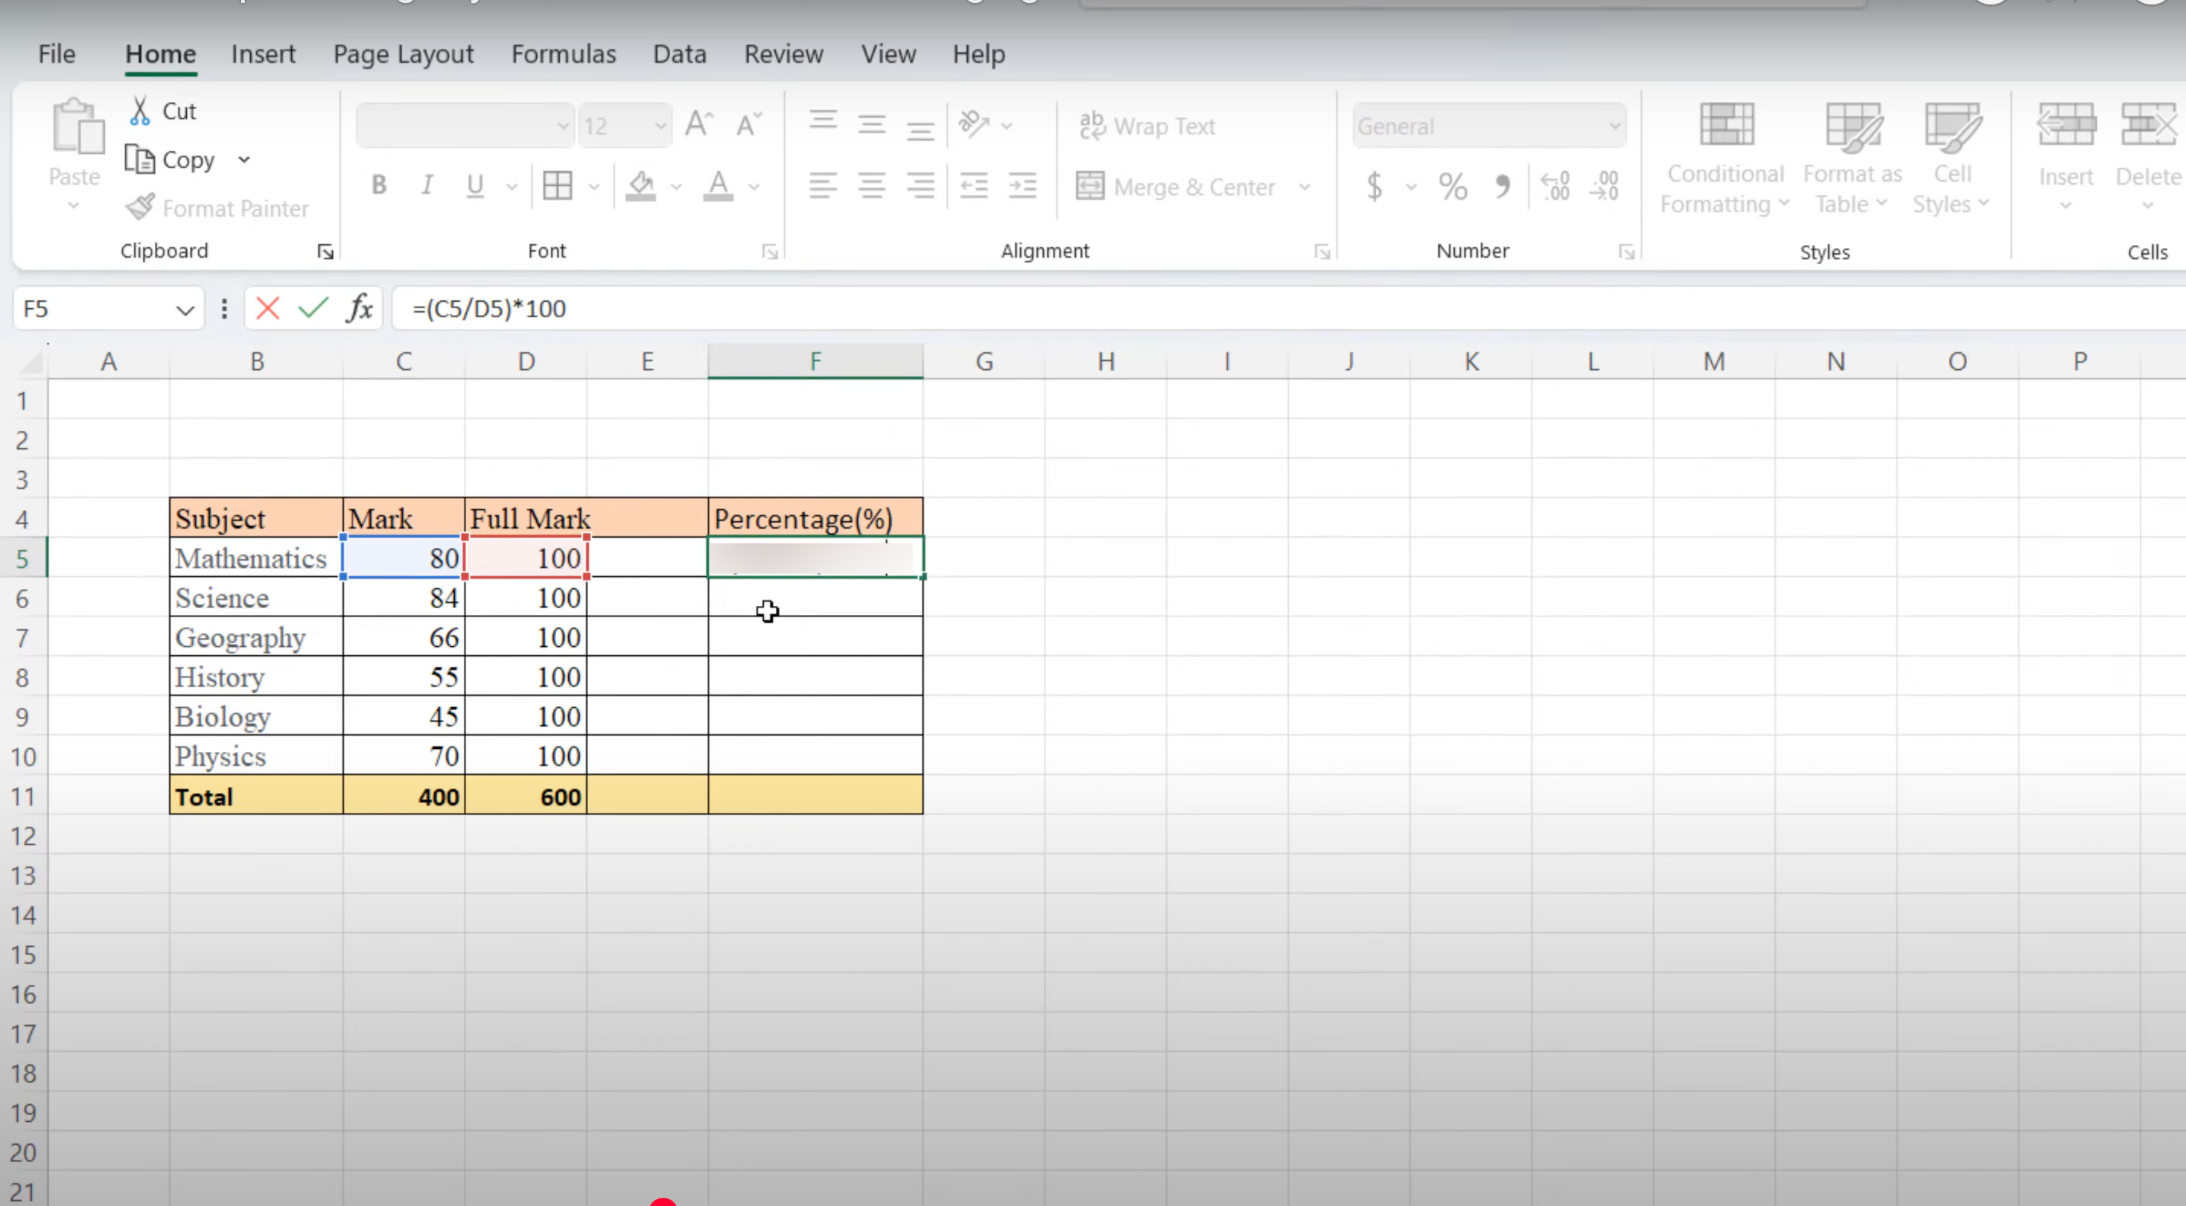The height and width of the screenshot is (1206, 2186).
Task: Toggle Bold formatting
Action: [x=378, y=185]
